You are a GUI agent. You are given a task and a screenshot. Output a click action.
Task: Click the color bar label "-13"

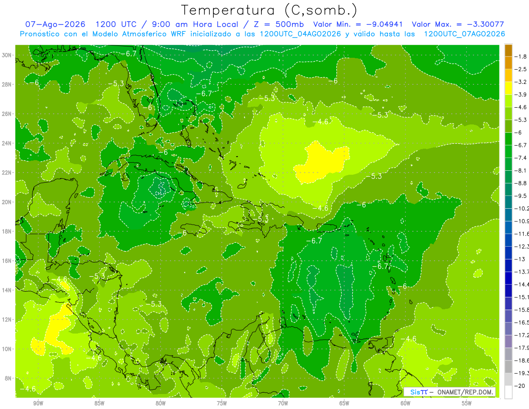(x=520, y=259)
